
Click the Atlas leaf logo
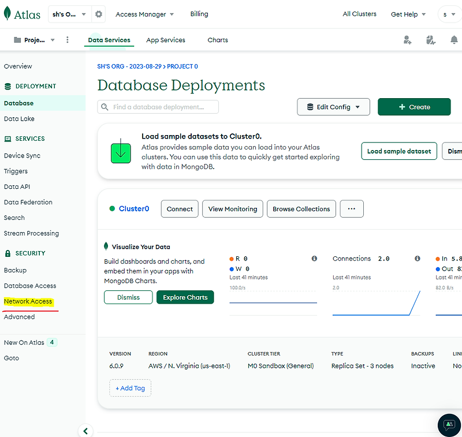(x=8, y=13)
